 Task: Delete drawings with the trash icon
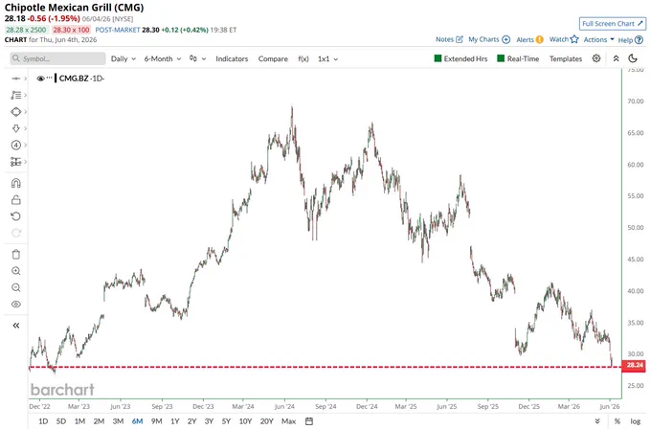pyautogui.click(x=15, y=254)
